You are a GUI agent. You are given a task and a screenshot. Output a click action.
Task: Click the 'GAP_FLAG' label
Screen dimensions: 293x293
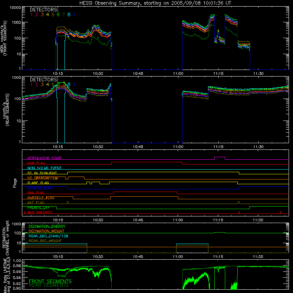36,163
